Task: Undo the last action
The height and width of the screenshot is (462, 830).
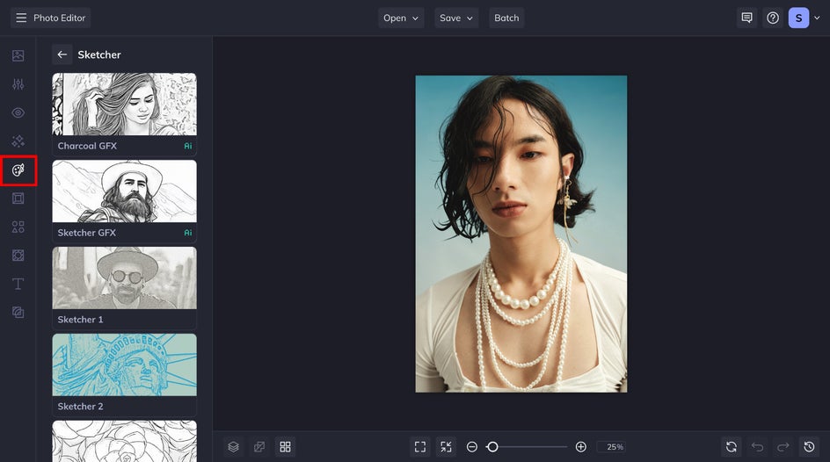Action: coord(758,447)
